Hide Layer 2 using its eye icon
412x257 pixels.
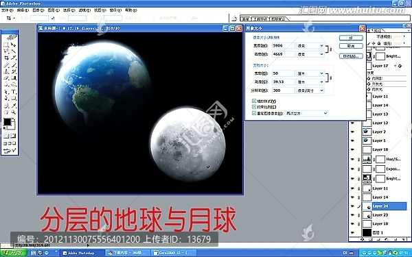point(353,132)
